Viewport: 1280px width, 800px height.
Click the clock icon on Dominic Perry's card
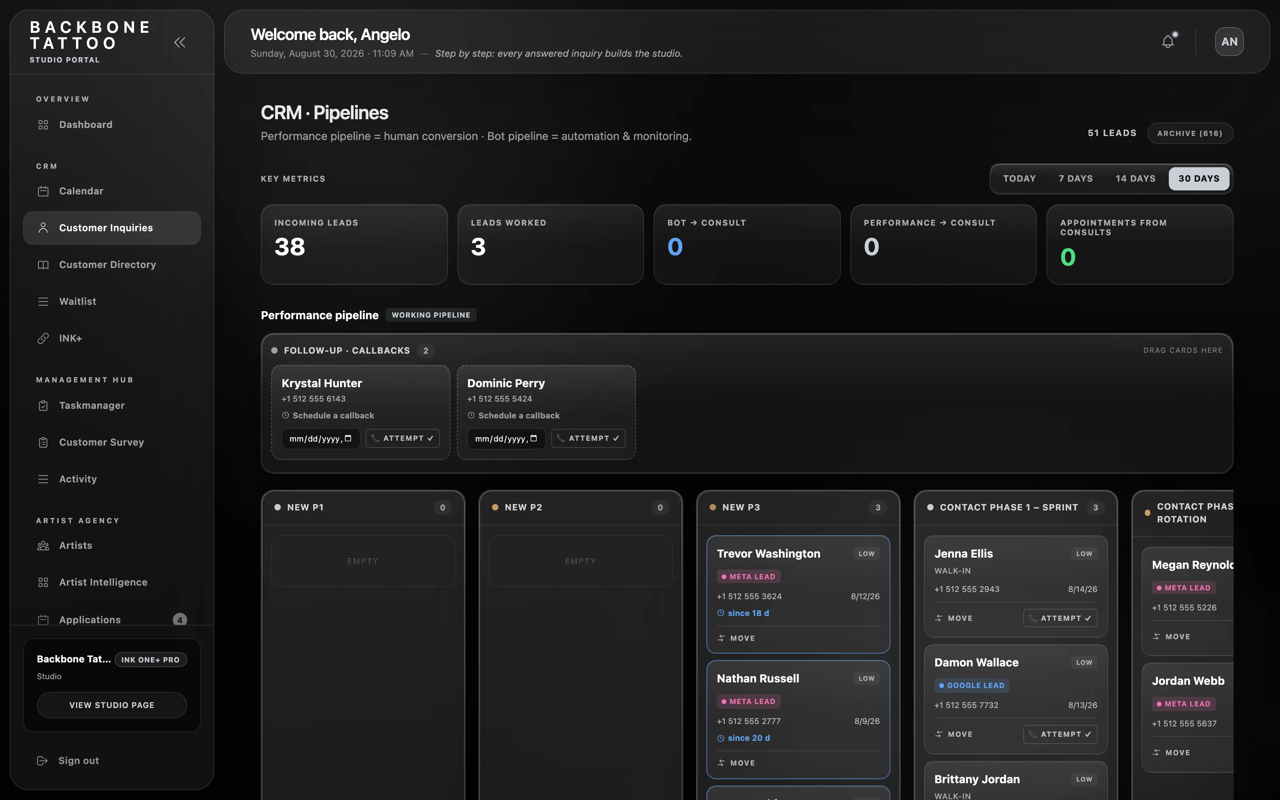[471, 416]
